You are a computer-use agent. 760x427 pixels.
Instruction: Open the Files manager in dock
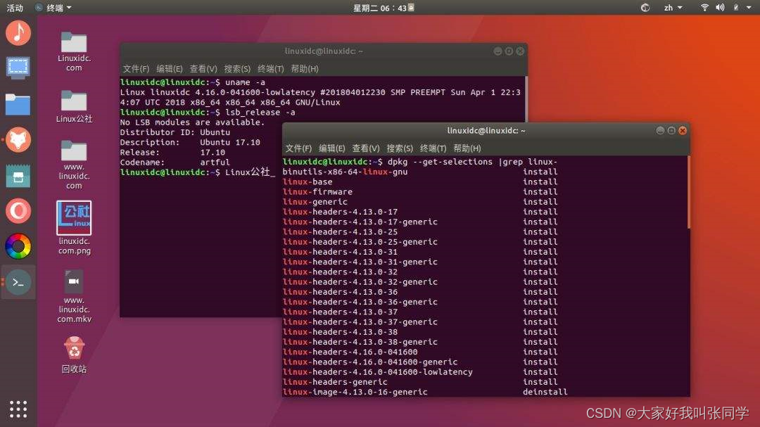tap(18, 104)
